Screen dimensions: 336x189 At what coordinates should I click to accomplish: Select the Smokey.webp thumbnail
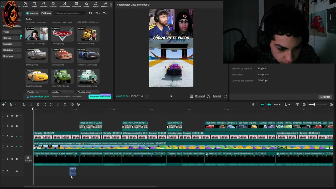[x=62, y=55]
